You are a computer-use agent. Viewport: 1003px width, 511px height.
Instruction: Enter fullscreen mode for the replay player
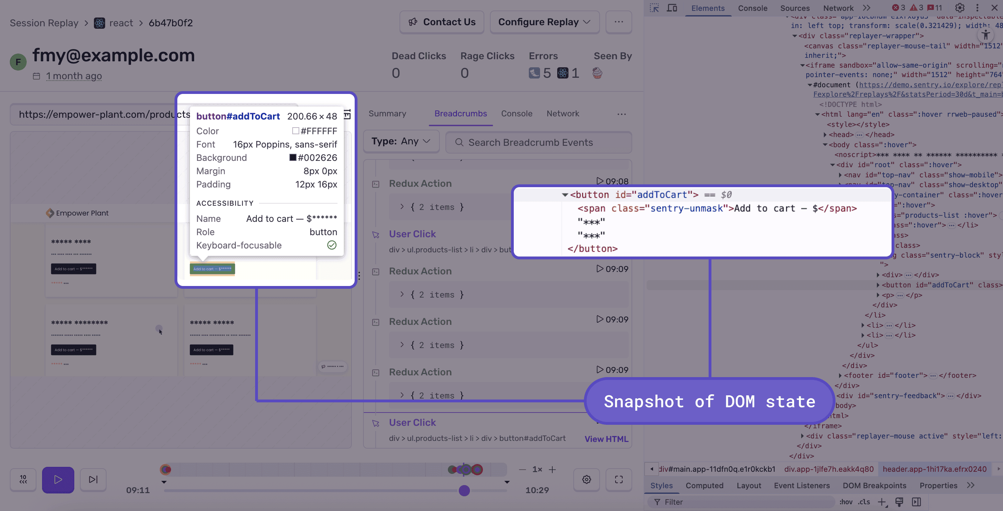(619, 480)
